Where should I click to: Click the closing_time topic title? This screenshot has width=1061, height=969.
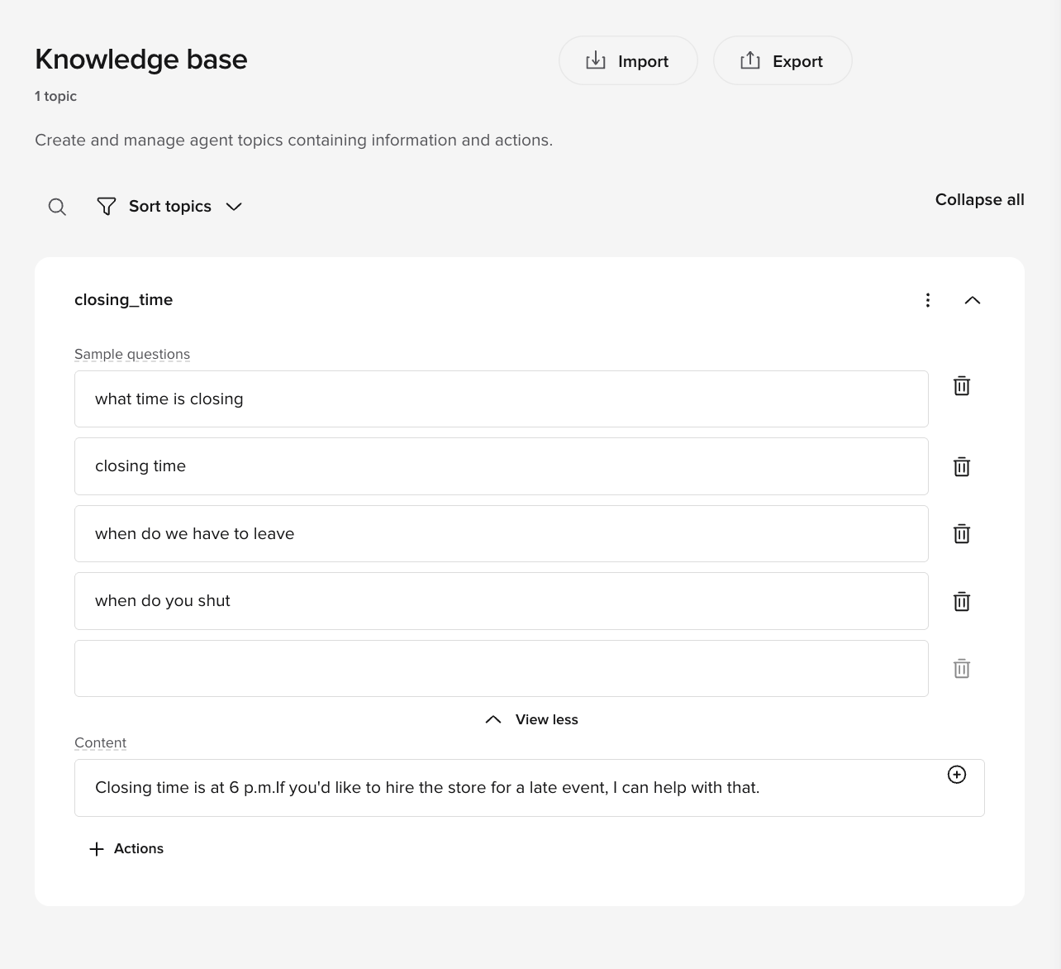point(124,300)
